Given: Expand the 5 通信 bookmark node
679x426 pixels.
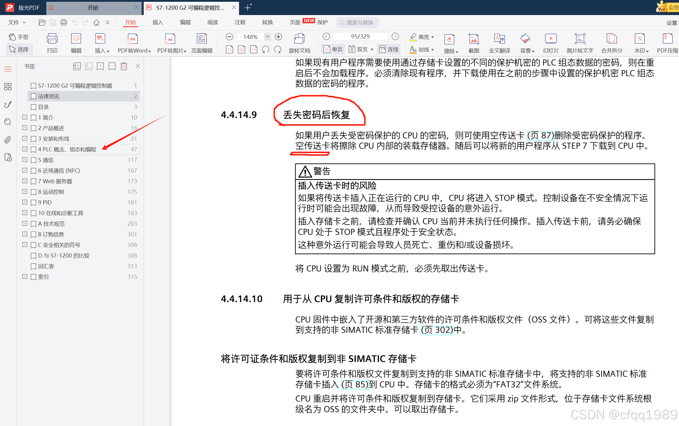Looking at the screenshot, I should coord(25,160).
